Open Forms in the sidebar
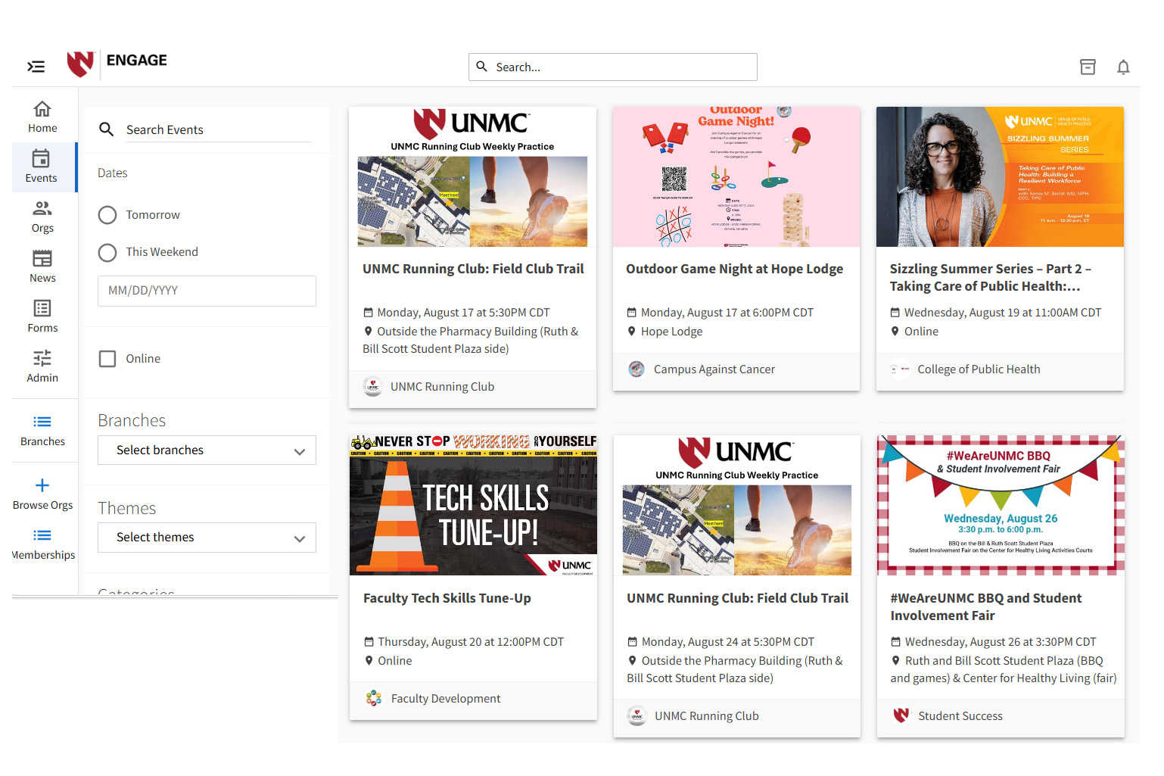The height and width of the screenshot is (776, 1164). coord(42,317)
